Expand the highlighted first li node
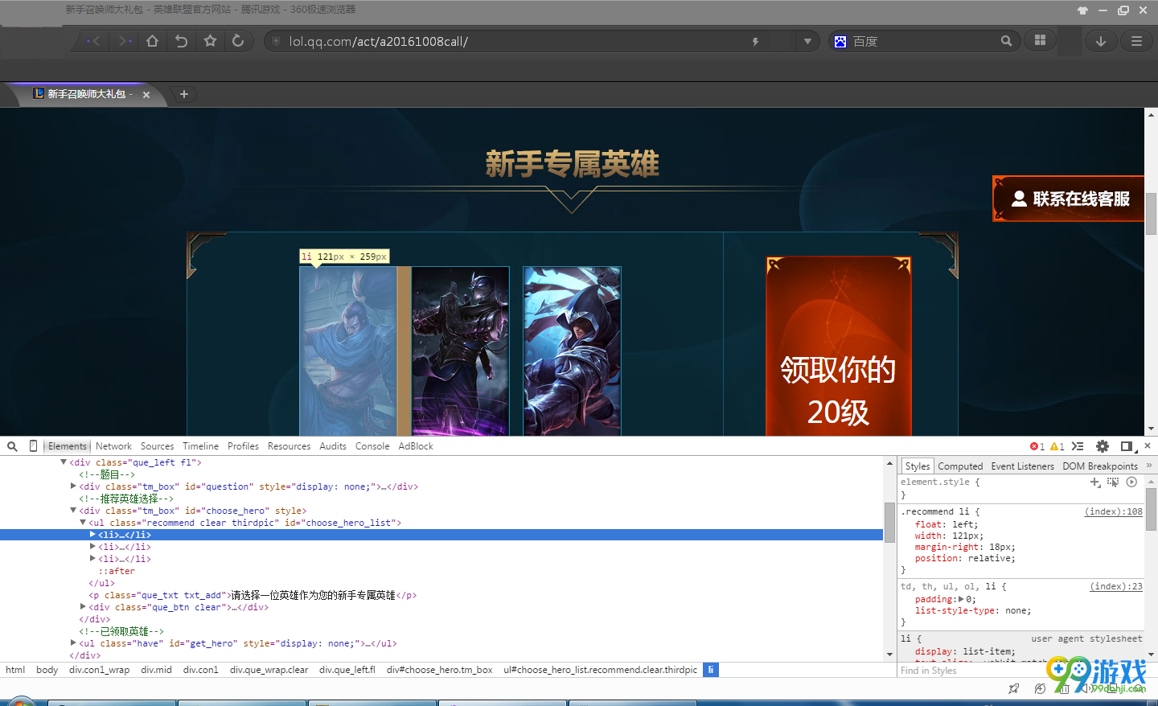This screenshot has height=706, width=1158. pos(92,535)
